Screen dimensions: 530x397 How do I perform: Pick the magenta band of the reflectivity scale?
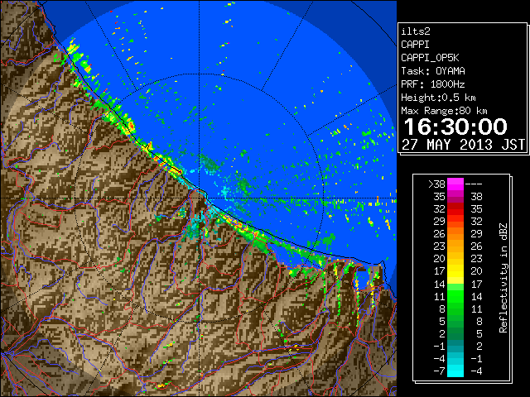[x=455, y=184]
